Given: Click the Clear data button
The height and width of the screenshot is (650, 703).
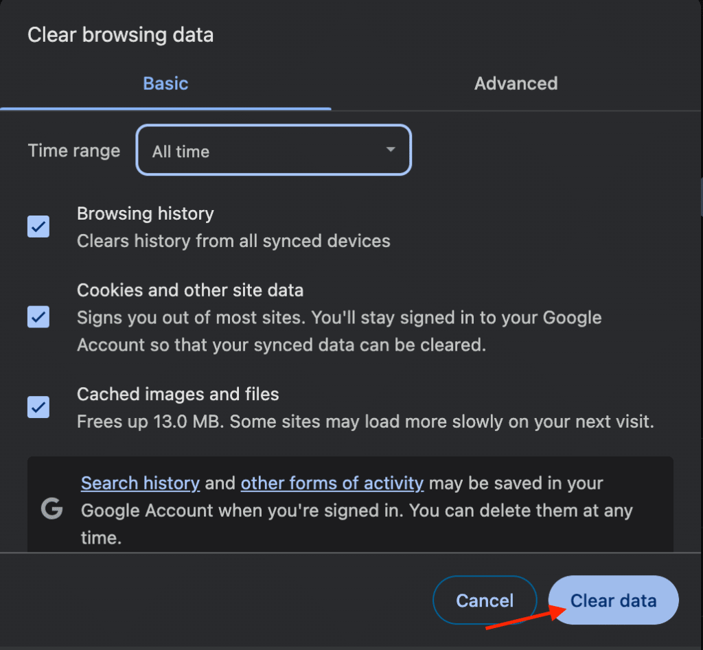Looking at the screenshot, I should (612, 600).
